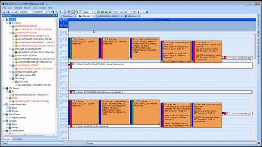Select SSWS2.INTERCERVE.COM computer
The height and width of the screenshot is (147, 262).
tap(26, 72)
